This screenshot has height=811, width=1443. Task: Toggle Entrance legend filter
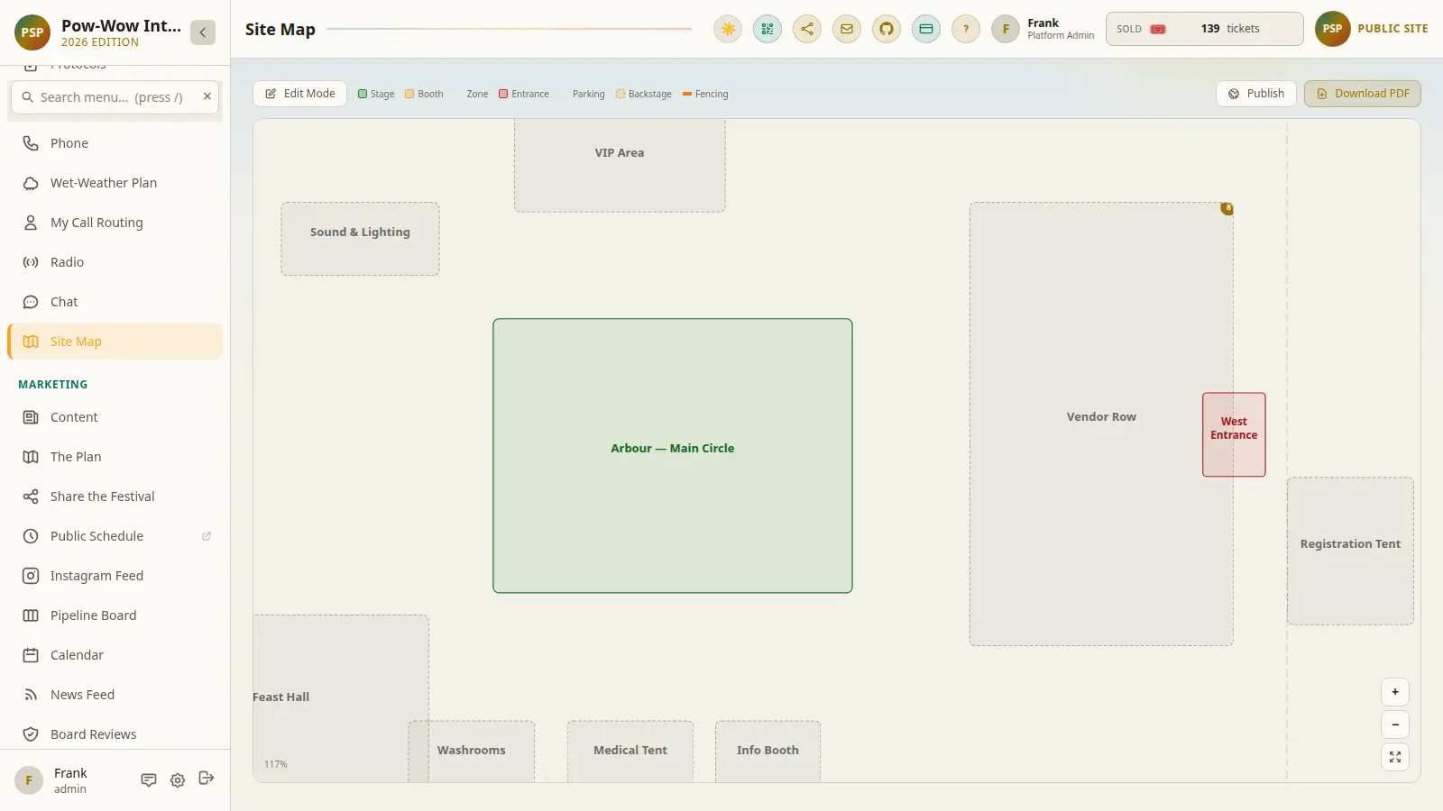point(524,94)
